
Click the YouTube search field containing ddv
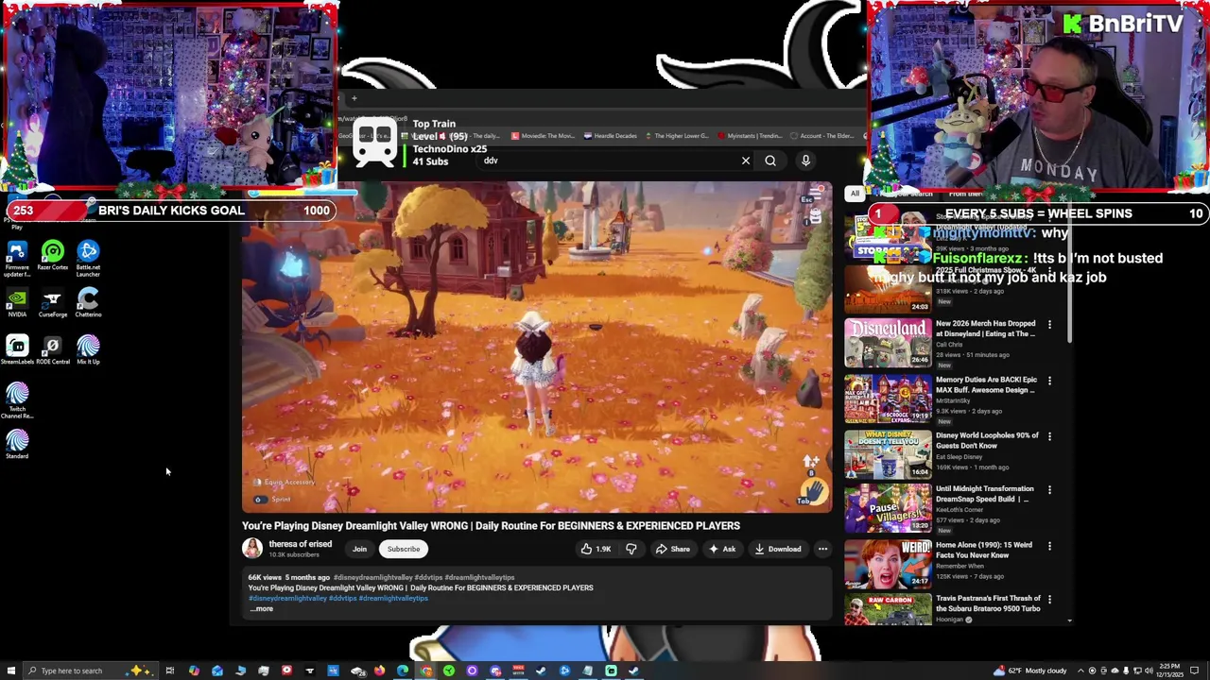tap(610, 161)
